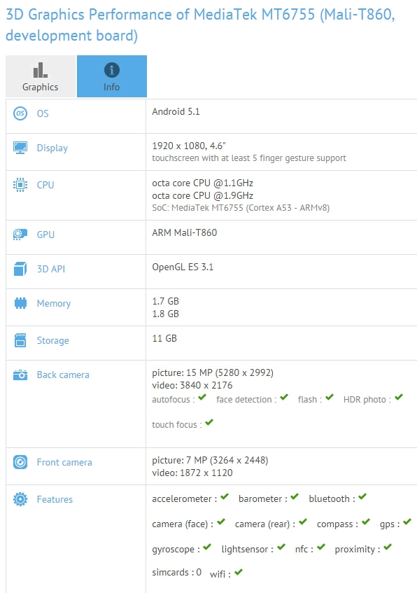Click the CPU chip icon
The width and height of the screenshot is (417, 593).
coord(20,185)
